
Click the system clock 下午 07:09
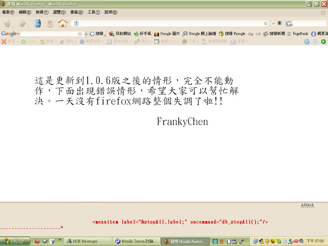click(315, 241)
